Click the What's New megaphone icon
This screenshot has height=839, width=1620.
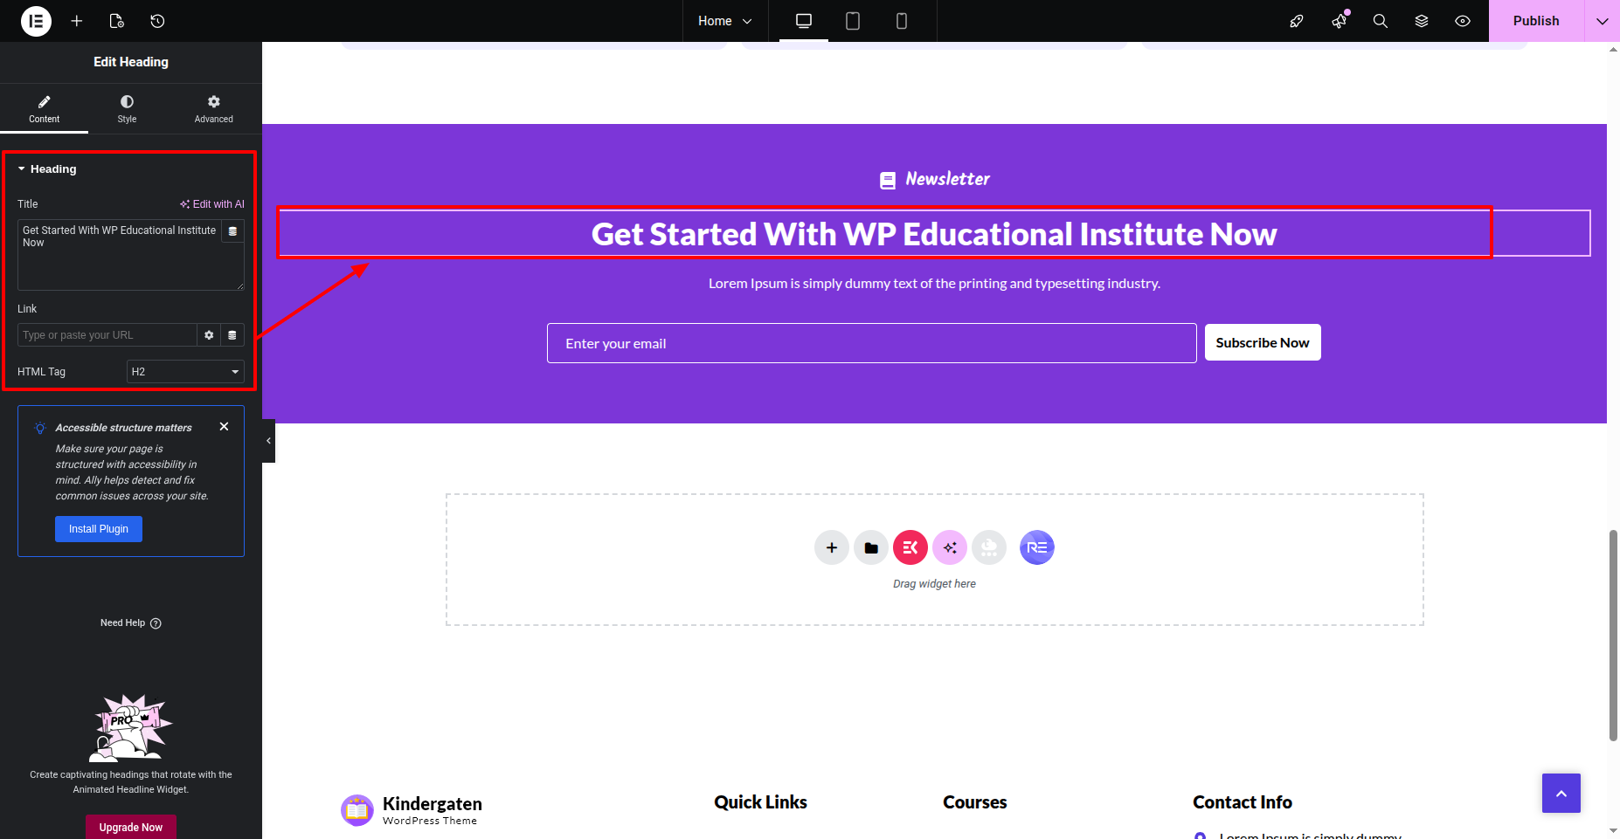click(1339, 21)
